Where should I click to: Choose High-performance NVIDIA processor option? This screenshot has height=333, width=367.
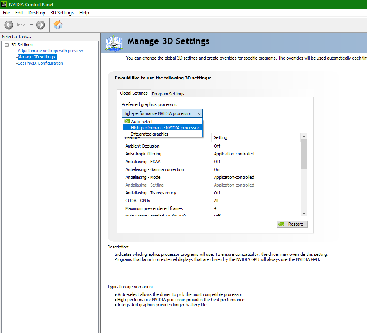click(x=162, y=128)
